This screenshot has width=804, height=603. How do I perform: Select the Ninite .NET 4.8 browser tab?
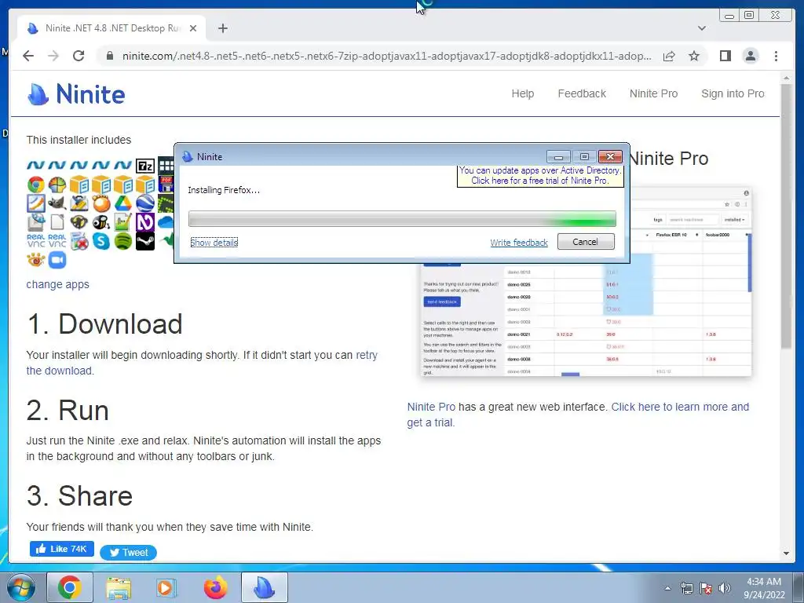tap(111, 28)
